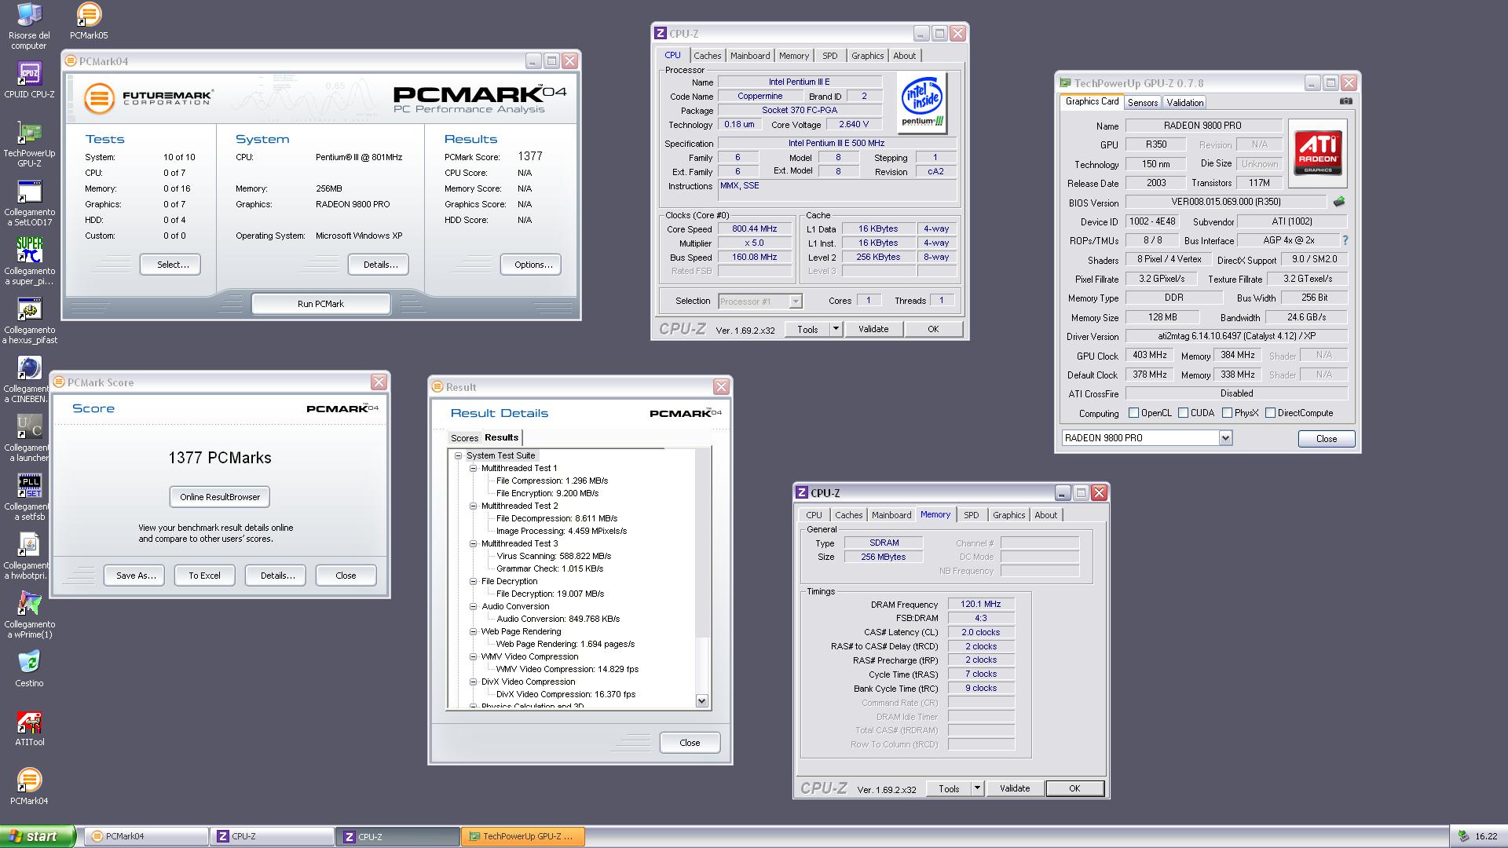Toggle the PhysX checkbox in GPU-Z
Viewport: 1508px width, 848px height.
pyautogui.click(x=1227, y=413)
